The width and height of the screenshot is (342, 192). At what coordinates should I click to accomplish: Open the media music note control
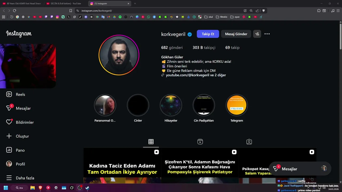point(333,11)
